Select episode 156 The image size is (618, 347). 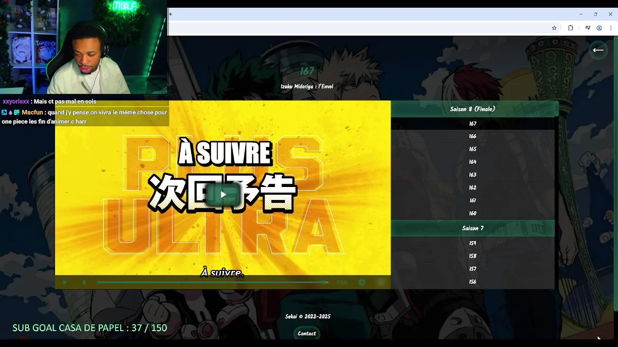(x=473, y=282)
